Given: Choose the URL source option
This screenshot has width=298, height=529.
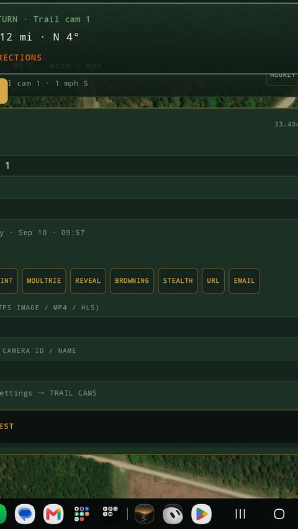Looking at the screenshot, I should (213, 281).
